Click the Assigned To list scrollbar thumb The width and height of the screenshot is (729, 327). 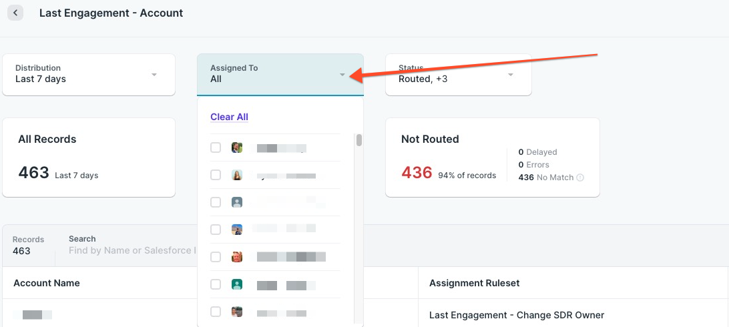[359, 140]
